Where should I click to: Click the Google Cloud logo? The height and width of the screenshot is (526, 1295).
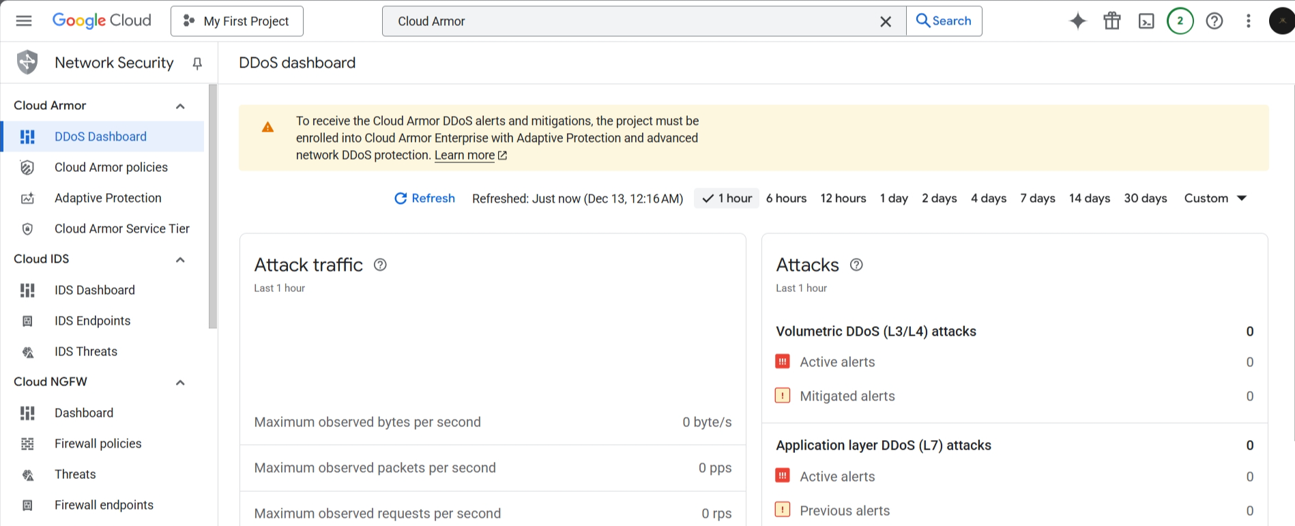(x=102, y=20)
